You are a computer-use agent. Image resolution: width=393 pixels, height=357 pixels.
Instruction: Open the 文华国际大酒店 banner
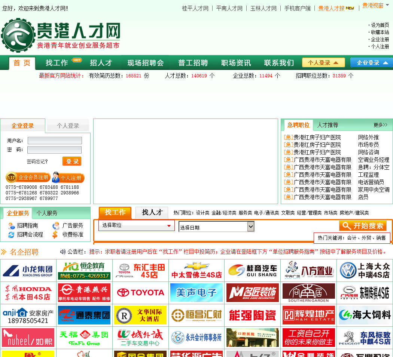tap(140, 315)
